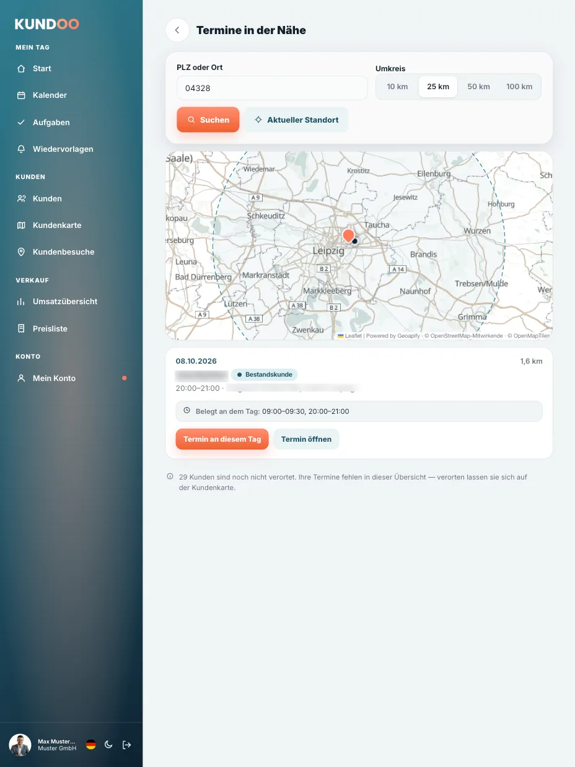
Task: Open the OpenStreetMap-Mitwirkende link
Action: coord(467,336)
